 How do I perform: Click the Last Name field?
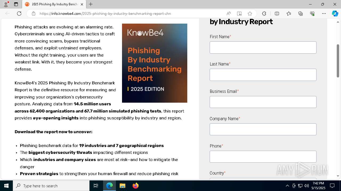(x=263, y=75)
